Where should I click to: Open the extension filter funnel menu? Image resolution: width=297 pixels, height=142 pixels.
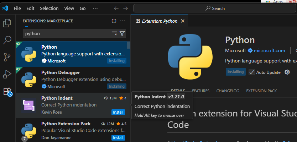click(x=122, y=33)
